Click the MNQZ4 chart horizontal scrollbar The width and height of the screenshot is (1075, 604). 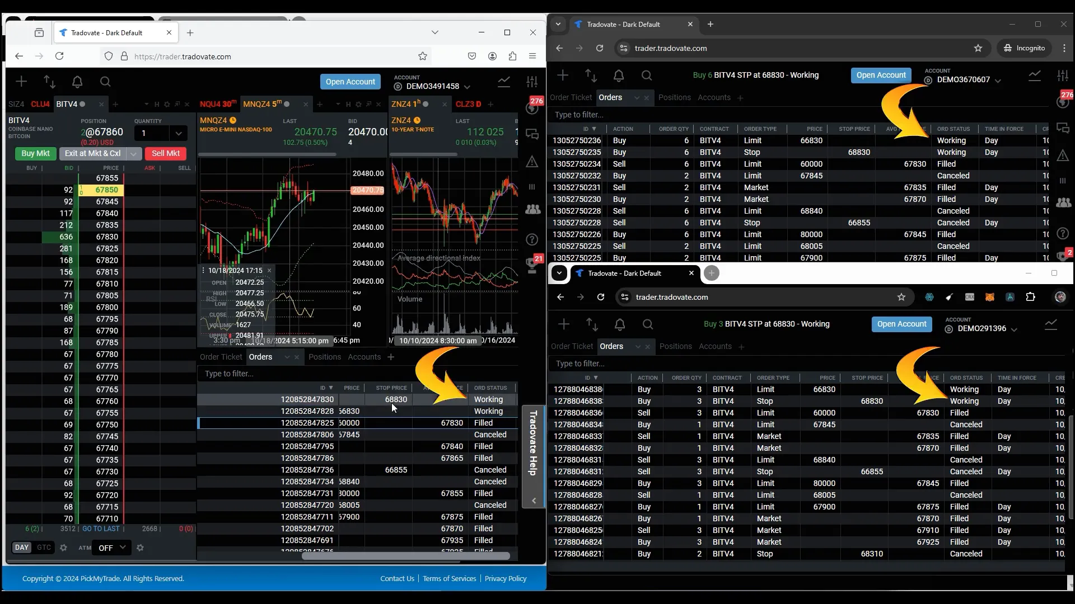click(x=268, y=154)
